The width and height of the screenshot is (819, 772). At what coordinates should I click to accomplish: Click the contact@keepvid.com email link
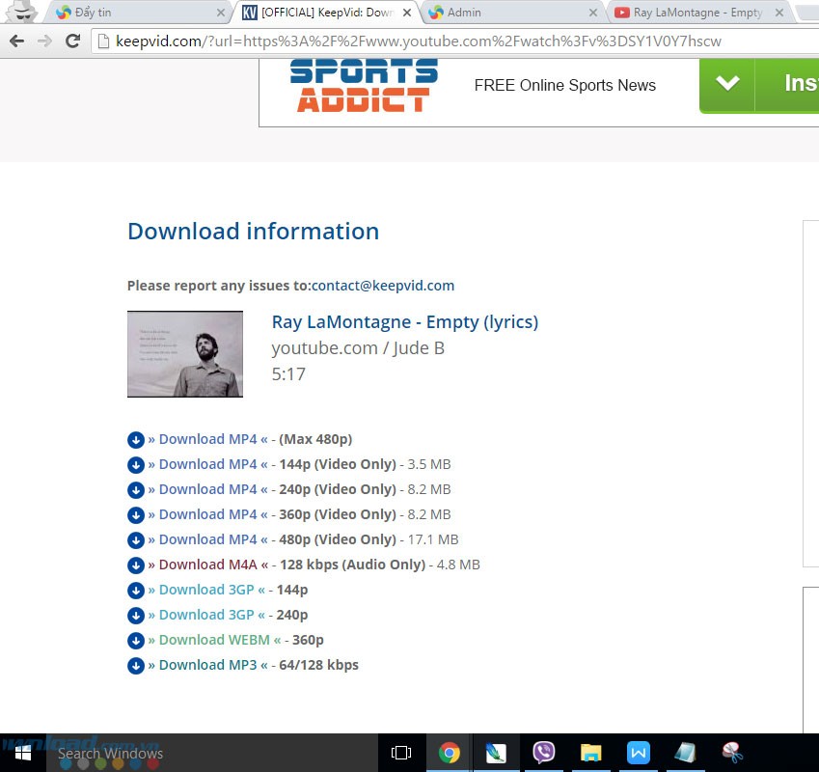[x=382, y=286]
